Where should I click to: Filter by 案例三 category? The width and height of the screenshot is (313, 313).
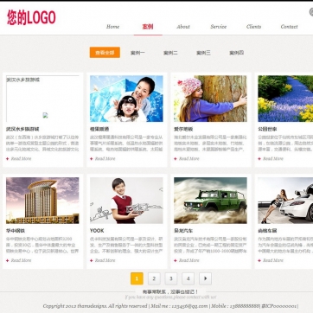point(203,53)
